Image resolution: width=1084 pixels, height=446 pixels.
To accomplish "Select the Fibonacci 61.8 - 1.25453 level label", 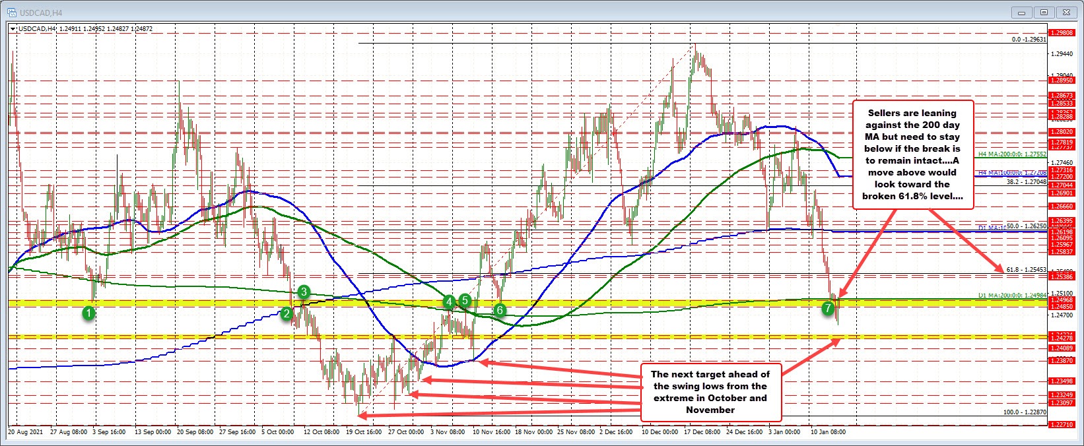I will click(x=1027, y=270).
